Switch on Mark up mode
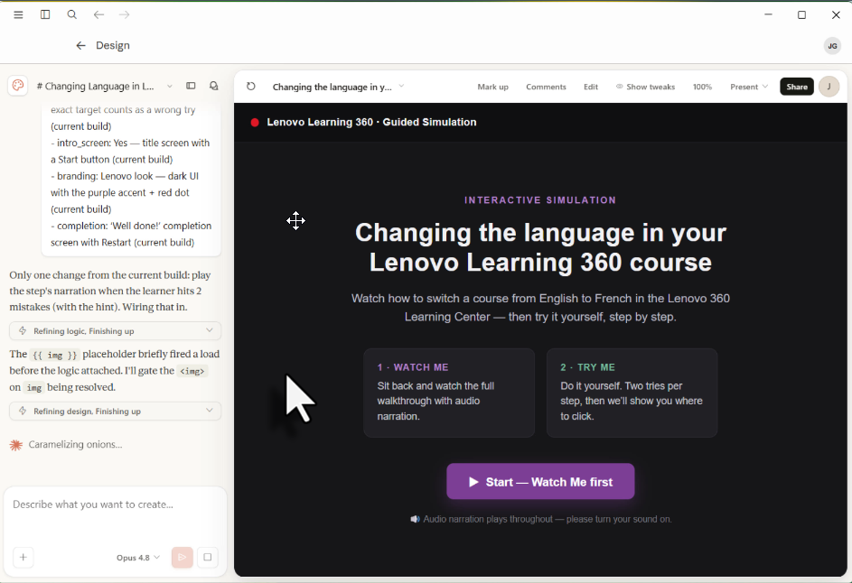The height and width of the screenshot is (583, 852). tap(492, 87)
